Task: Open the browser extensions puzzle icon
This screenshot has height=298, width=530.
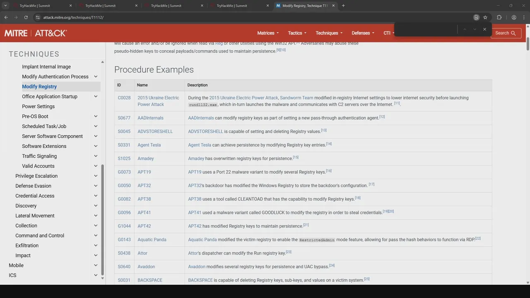Action: click(x=499, y=17)
